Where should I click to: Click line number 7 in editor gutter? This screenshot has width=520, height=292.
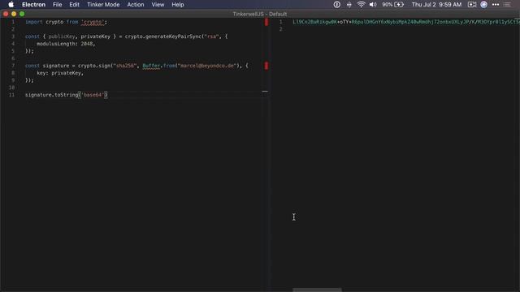[x=13, y=66]
